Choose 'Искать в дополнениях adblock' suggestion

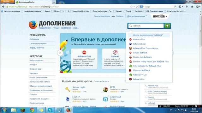pyautogui.click(x=149, y=35)
